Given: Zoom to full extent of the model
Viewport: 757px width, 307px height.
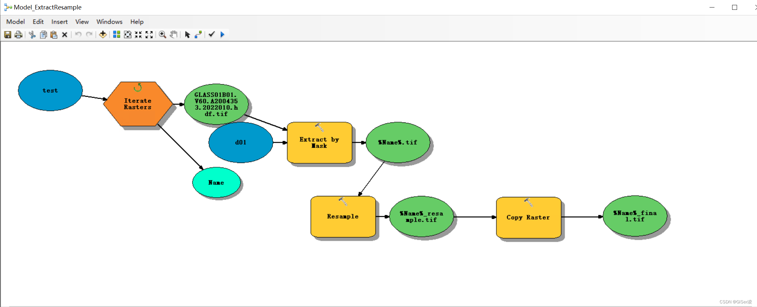Looking at the screenshot, I should click(128, 35).
